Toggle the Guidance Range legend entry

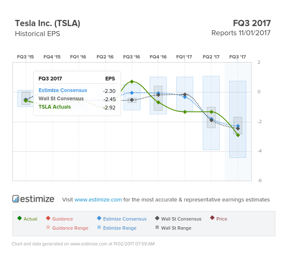(x=70, y=228)
